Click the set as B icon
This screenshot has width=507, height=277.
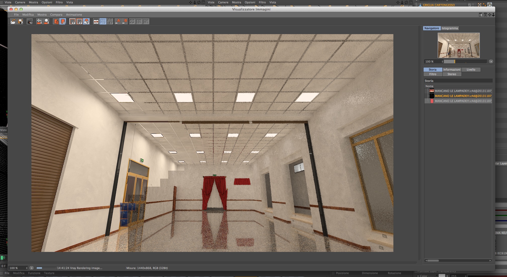124,22
